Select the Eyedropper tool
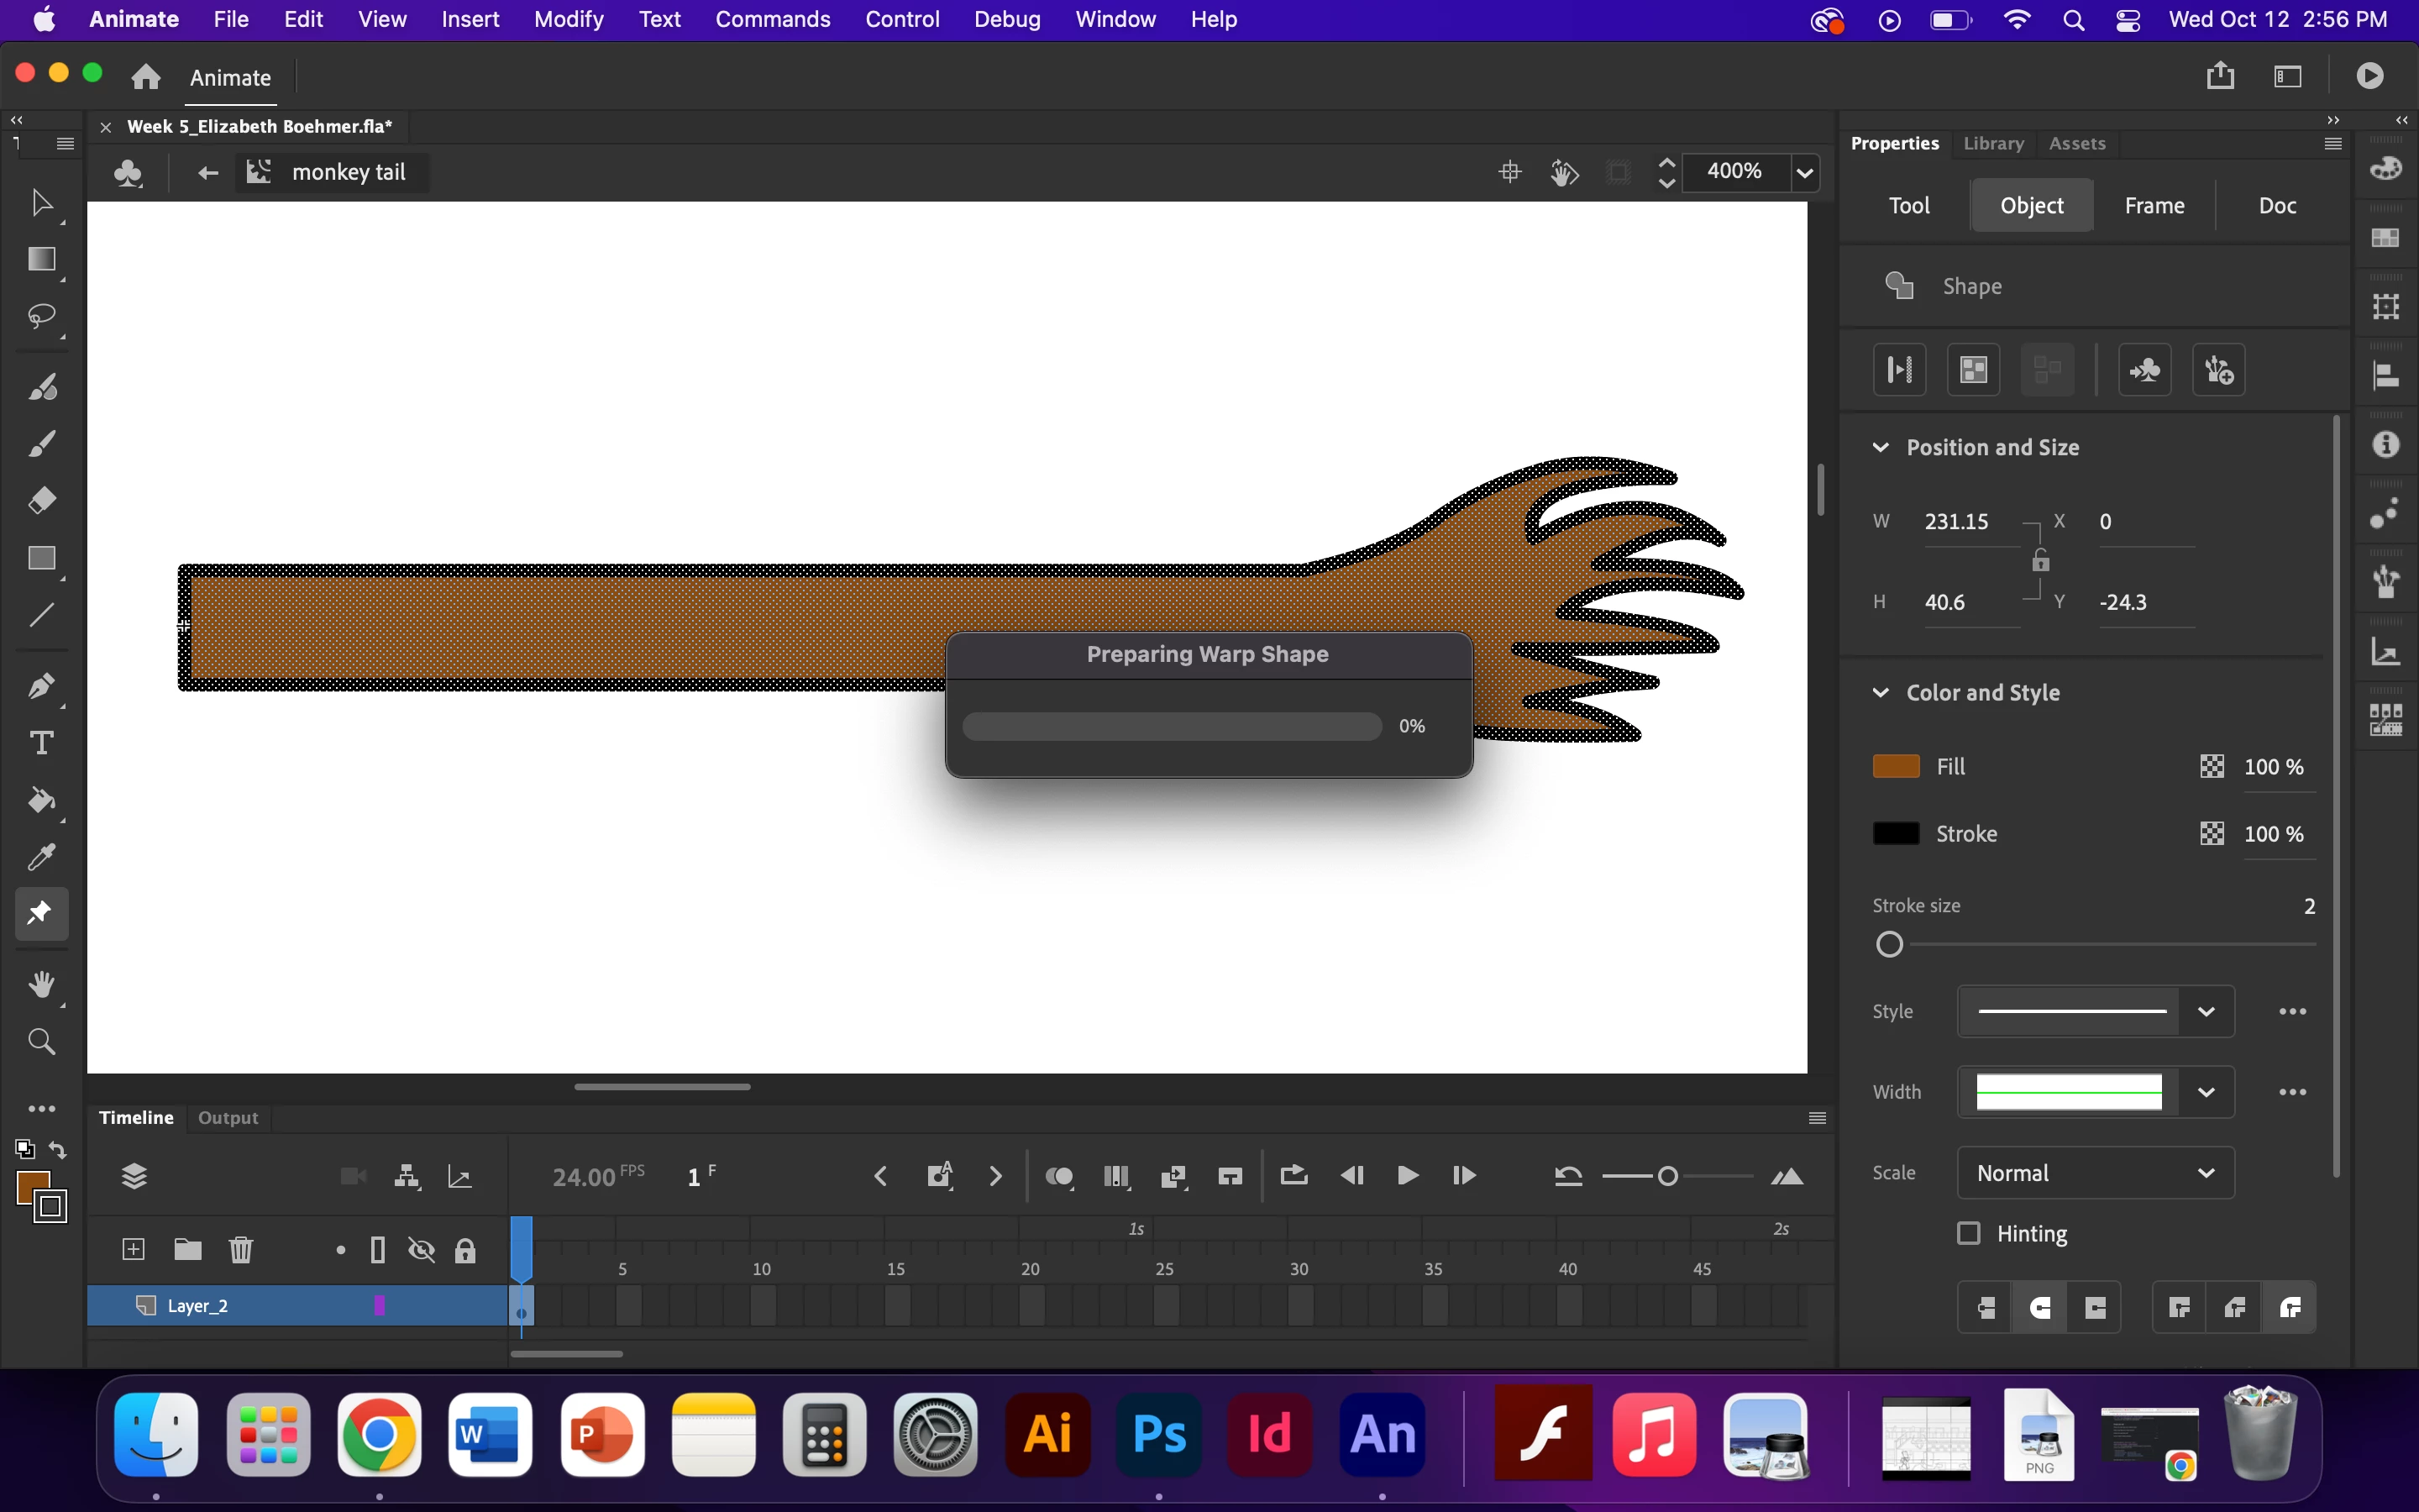The width and height of the screenshot is (2419, 1512). [41, 857]
